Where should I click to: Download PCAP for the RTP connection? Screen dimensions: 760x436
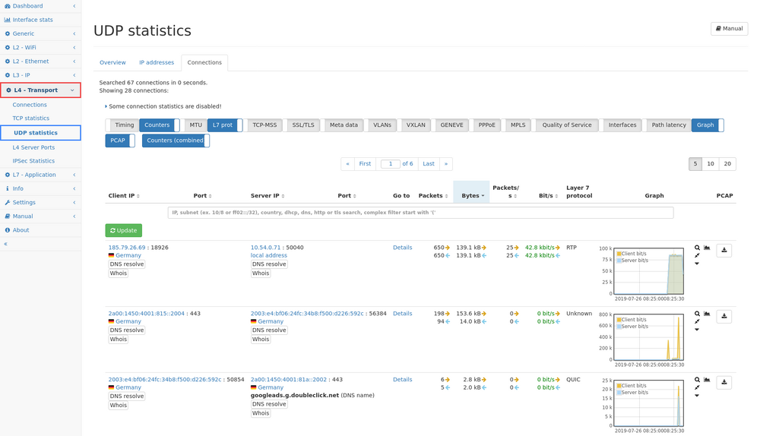(724, 250)
